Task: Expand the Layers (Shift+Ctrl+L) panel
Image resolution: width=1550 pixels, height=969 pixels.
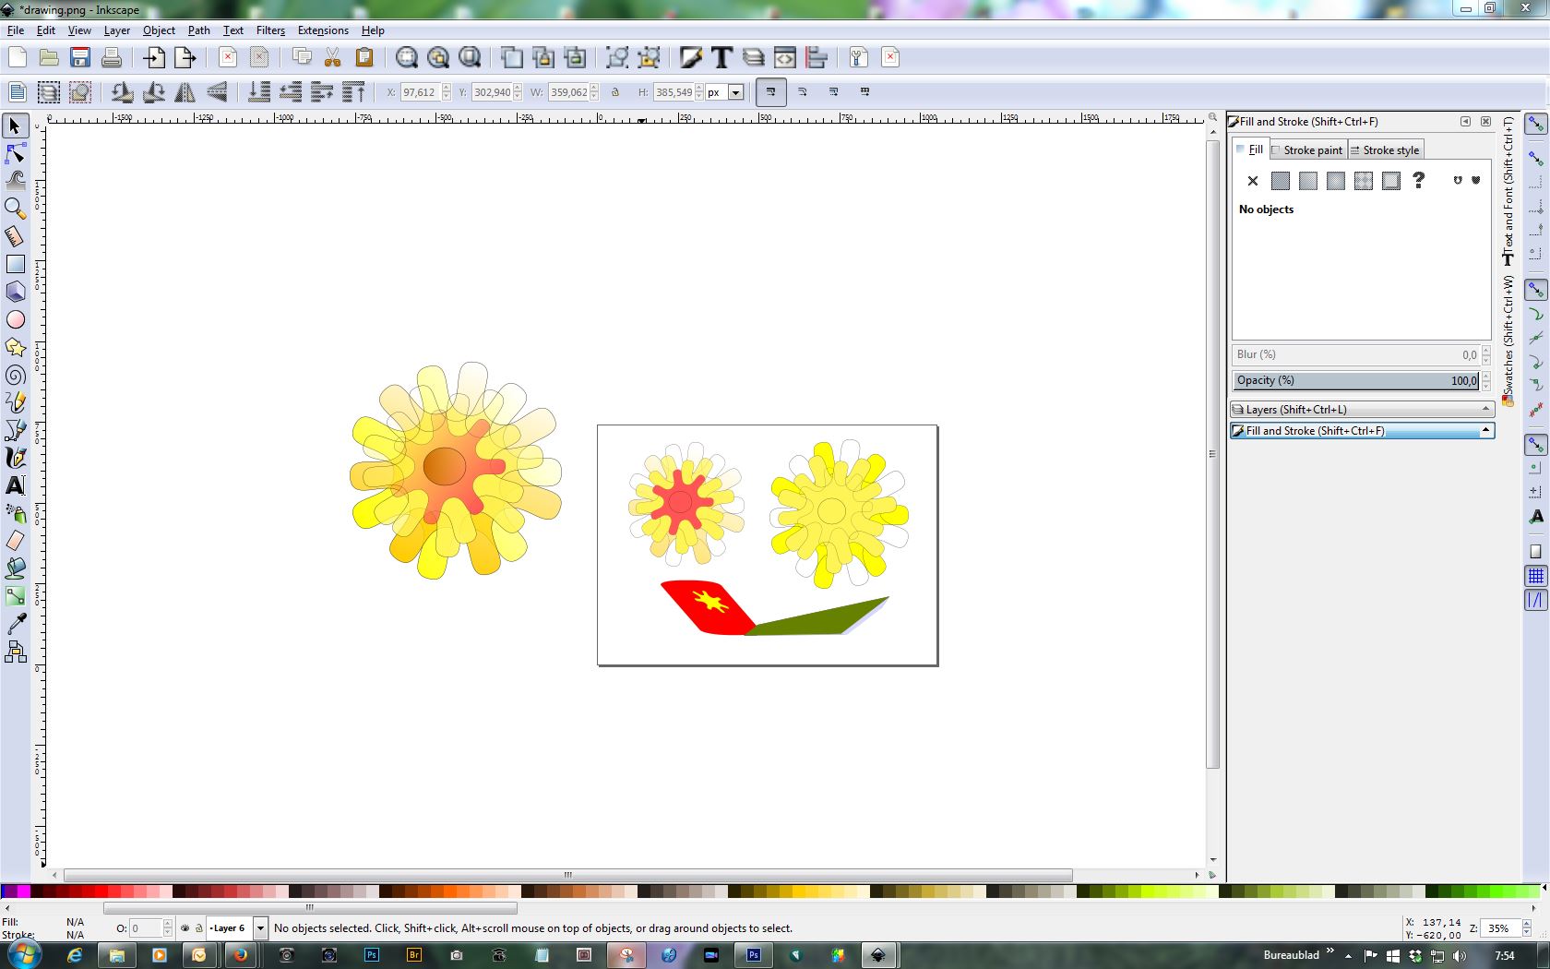Action: [x=1363, y=410]
